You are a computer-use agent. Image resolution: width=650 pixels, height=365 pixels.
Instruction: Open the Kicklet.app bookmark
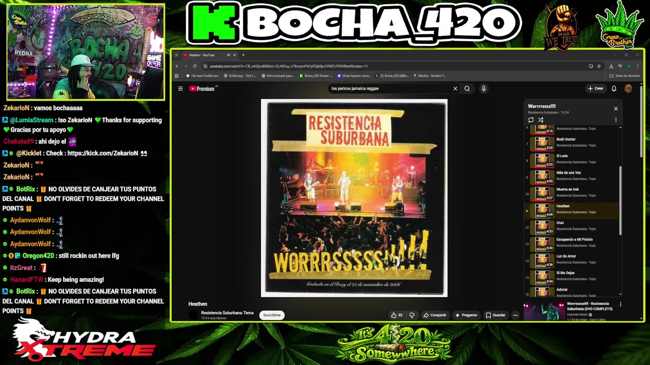point(240,76)
